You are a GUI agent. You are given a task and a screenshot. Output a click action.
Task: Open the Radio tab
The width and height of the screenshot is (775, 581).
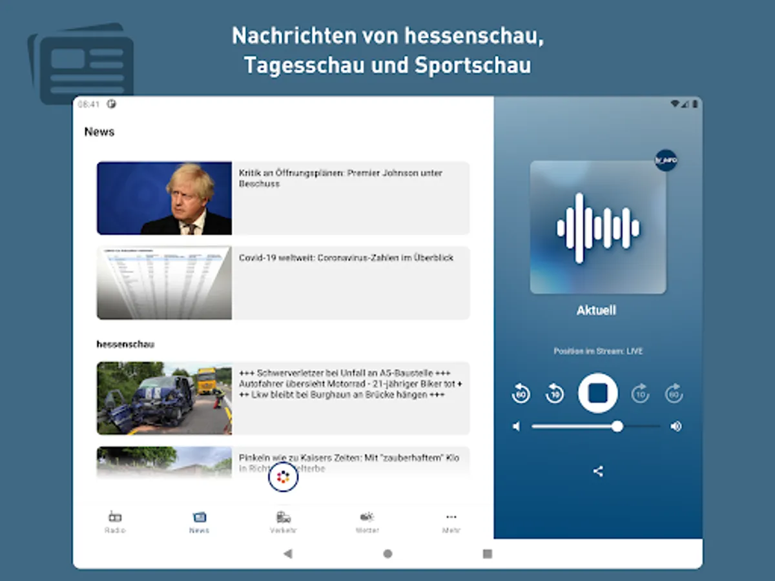point(115,522)
